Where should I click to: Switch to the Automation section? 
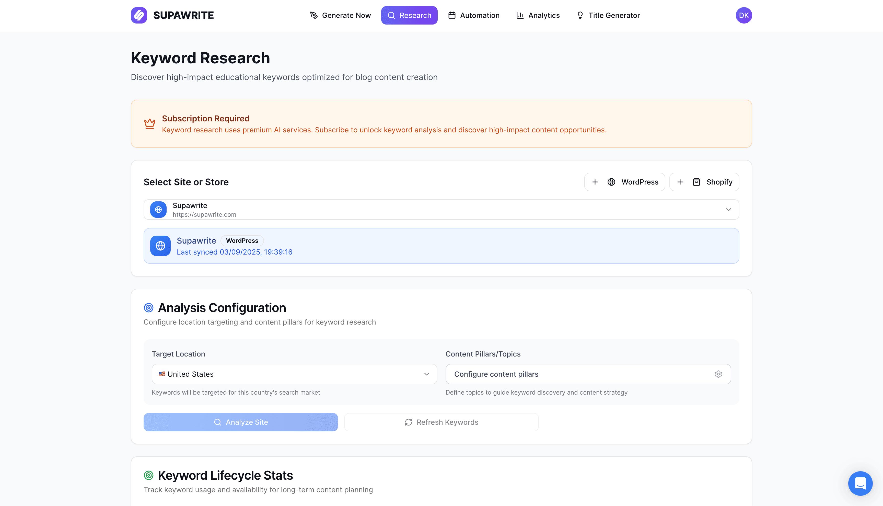pos(474,15)
